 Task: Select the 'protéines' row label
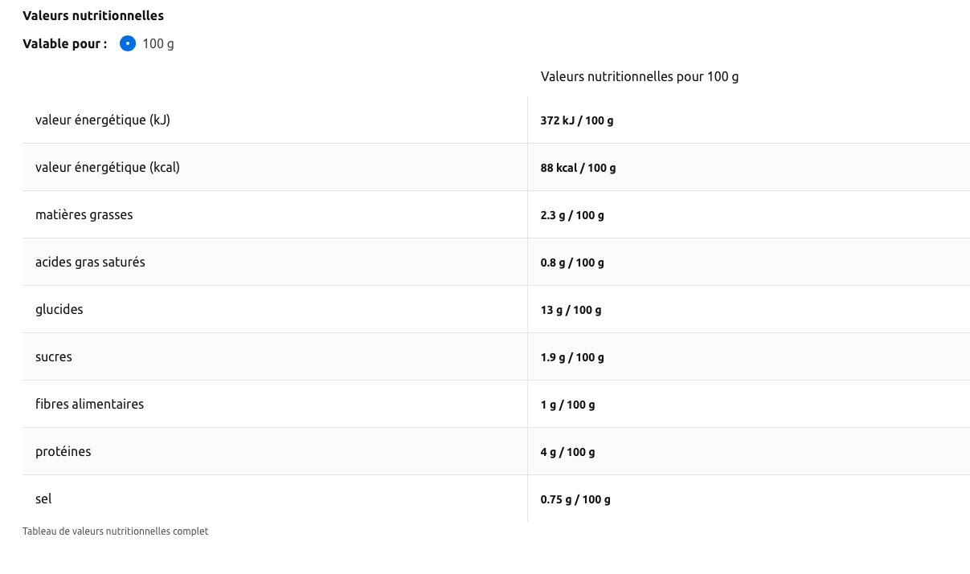63,452
